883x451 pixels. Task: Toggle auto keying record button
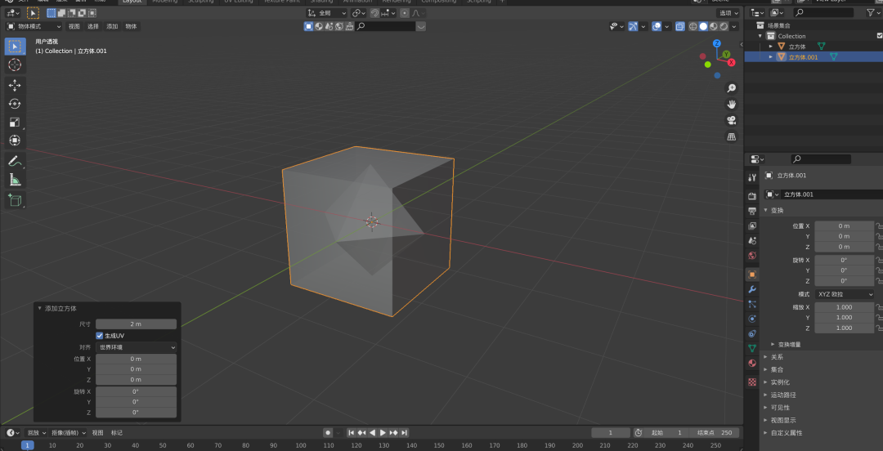(x=328, y=433)
